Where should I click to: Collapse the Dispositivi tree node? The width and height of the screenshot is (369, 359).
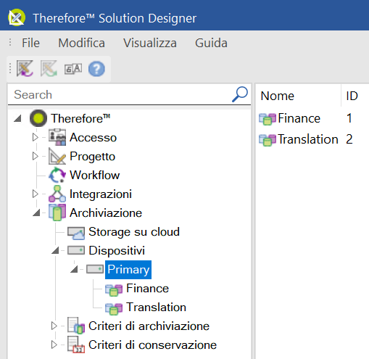pyautogui.click(x=55, y=250)
